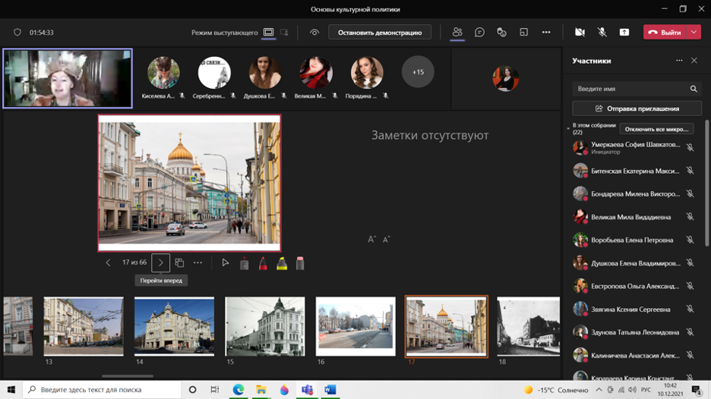Image resolution: width=711 pixels, height=399 pixels.
Task: Open the slide grid view icon
Action: (179, 262)
